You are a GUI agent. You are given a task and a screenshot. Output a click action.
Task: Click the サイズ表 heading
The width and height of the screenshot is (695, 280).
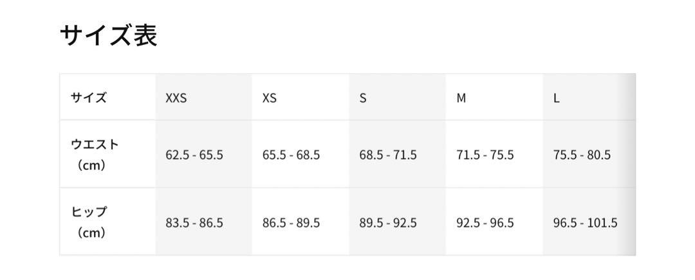click(x=109, y=36)
